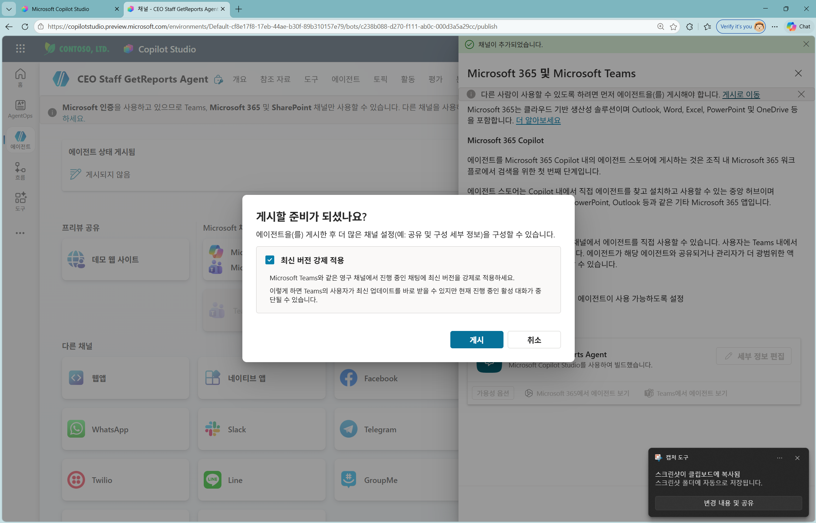Open 흐름 in the left sidebar
Viewport: 816px width, 523px height.
[20, 171]
